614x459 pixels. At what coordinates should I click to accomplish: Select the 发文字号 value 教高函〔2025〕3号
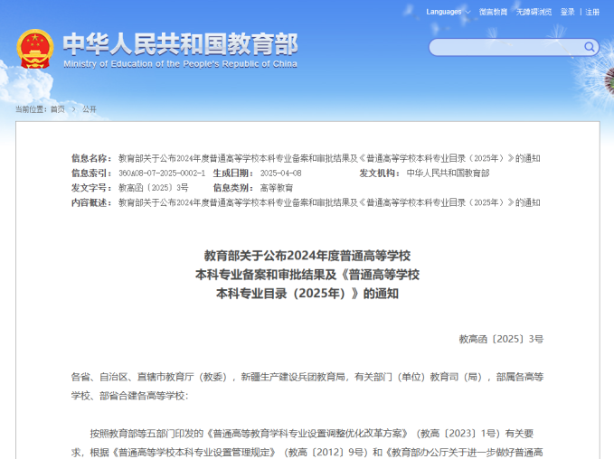point(153,188)
